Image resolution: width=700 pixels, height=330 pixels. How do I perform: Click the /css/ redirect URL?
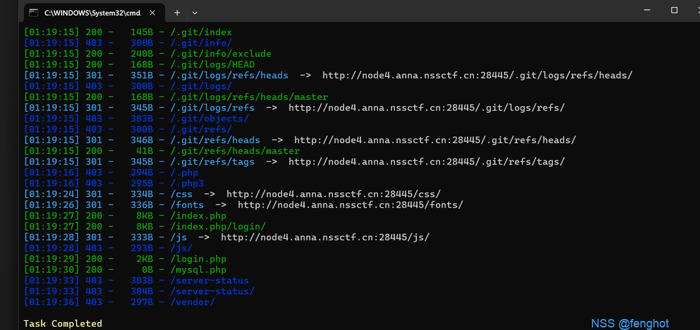tap(334, 194)
